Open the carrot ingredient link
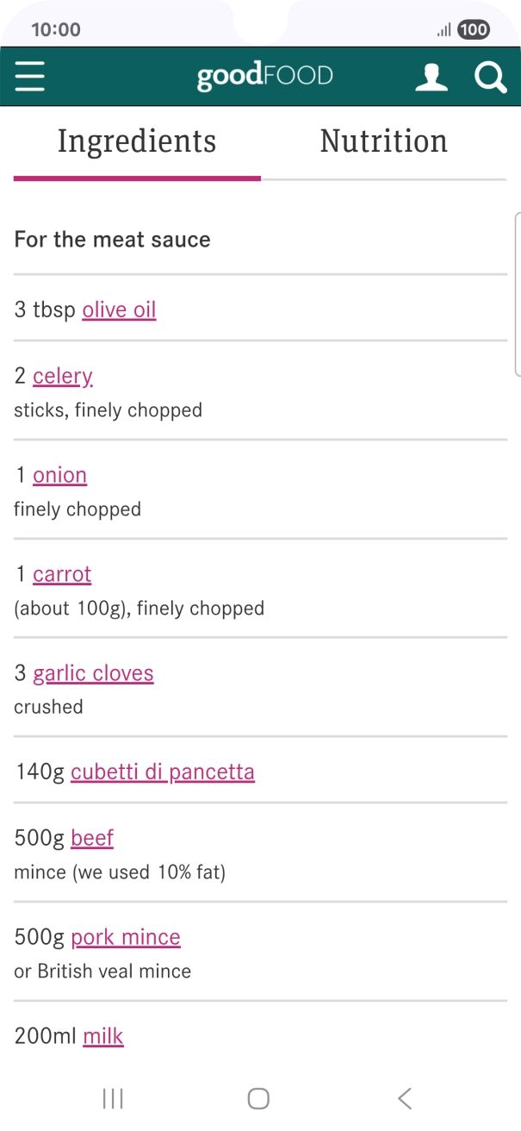Viewport: 521px width, 1131px height. (62, 574)
